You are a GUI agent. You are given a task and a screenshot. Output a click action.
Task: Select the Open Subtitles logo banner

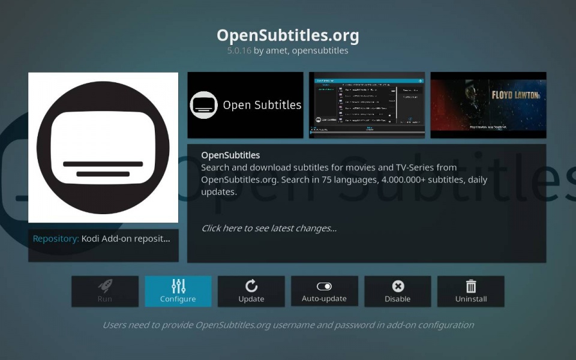point(245,105)
